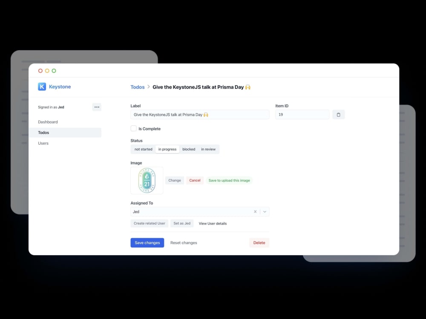The image size is (426, 319).
Task: Click the Keystone logo icon
Action: pyautogui.click(x=42, y=86)
